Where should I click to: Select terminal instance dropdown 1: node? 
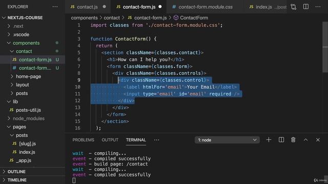pyautogui.click(x=227, y=140)
